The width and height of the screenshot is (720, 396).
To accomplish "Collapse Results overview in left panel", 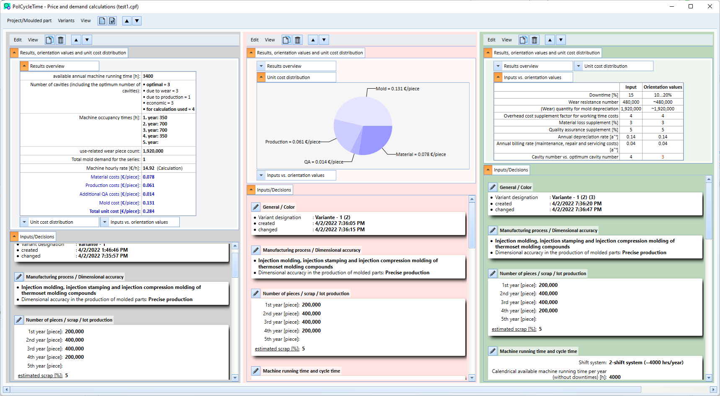I will coord(24,66).
